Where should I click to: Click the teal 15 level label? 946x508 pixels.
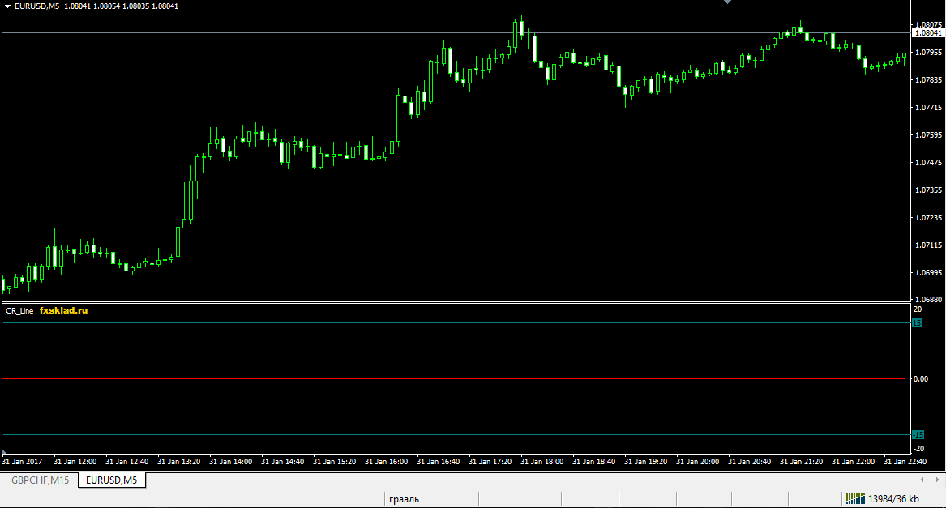[x=917, y=323]
